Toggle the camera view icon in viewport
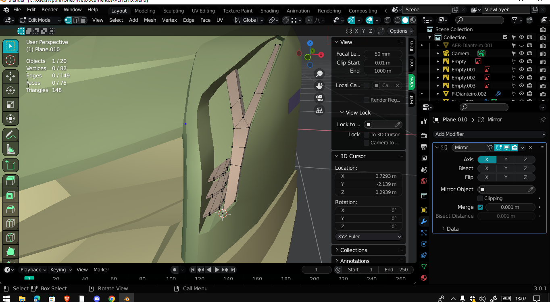This screenshot has width=550, height=302. pyautogui.click(x=319, y=98)
